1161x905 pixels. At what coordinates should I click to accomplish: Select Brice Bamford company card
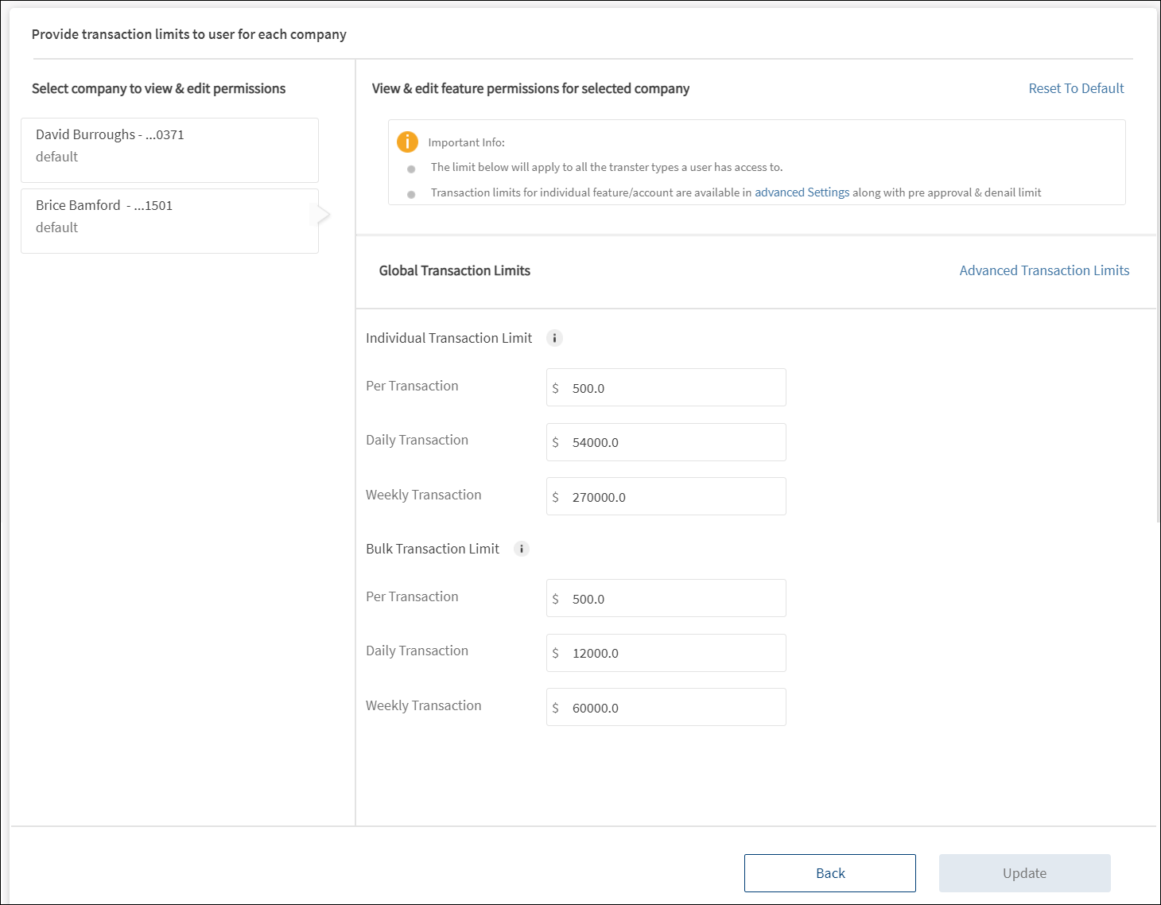click(169, 221)
